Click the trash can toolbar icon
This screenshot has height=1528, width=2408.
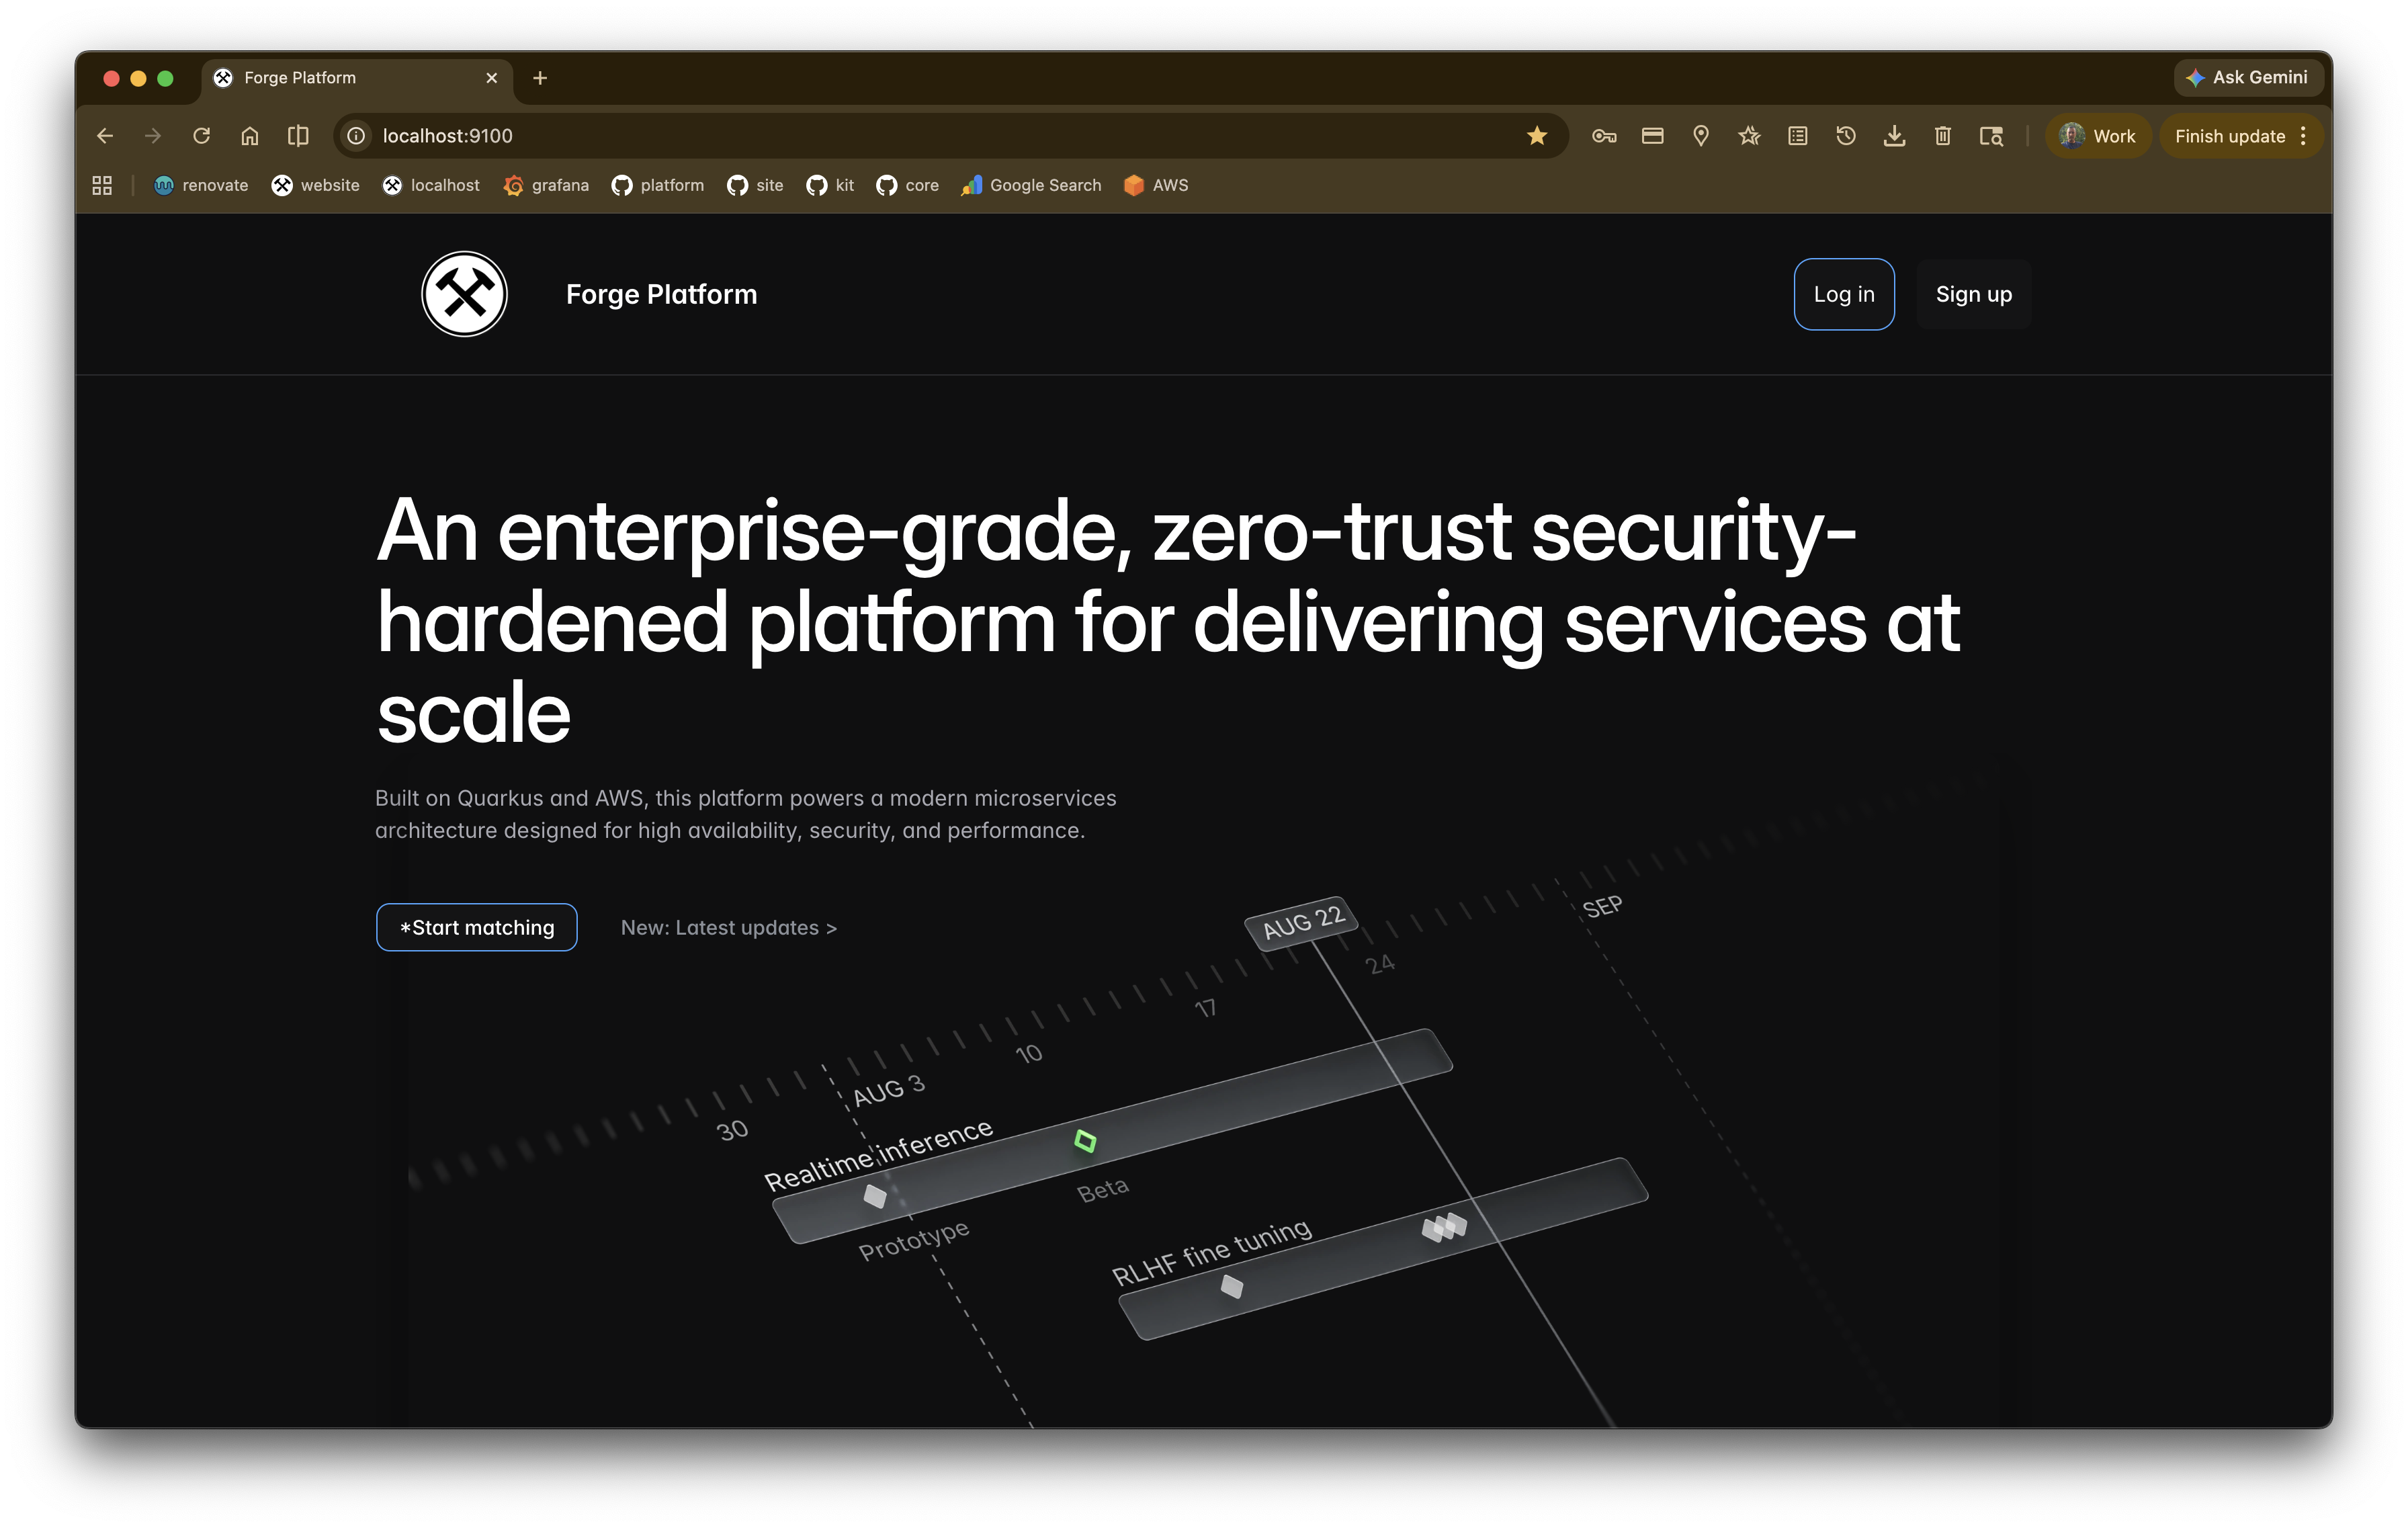click(x=1942, y=136)
